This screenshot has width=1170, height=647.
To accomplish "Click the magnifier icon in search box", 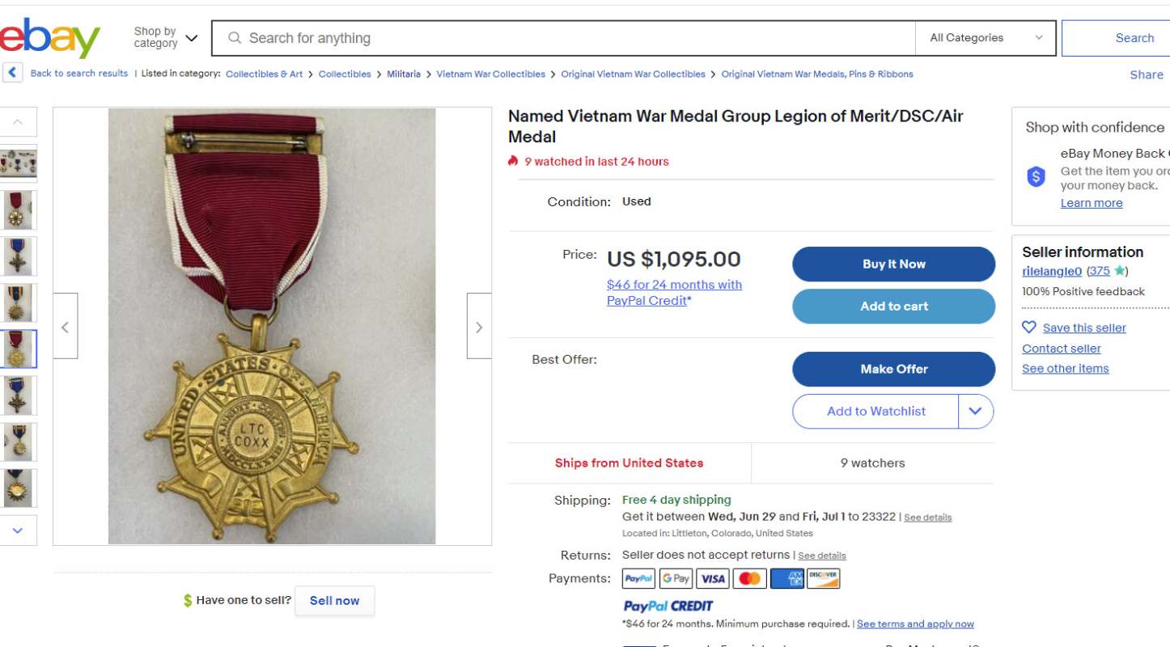I will (235, 38).
